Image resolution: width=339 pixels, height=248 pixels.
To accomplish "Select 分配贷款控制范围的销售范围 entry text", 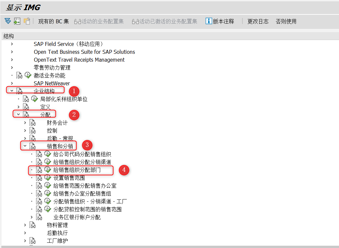I will click(87, 209).
